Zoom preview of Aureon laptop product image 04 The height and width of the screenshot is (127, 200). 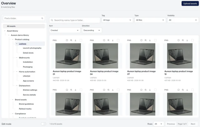tap(108, 40)
